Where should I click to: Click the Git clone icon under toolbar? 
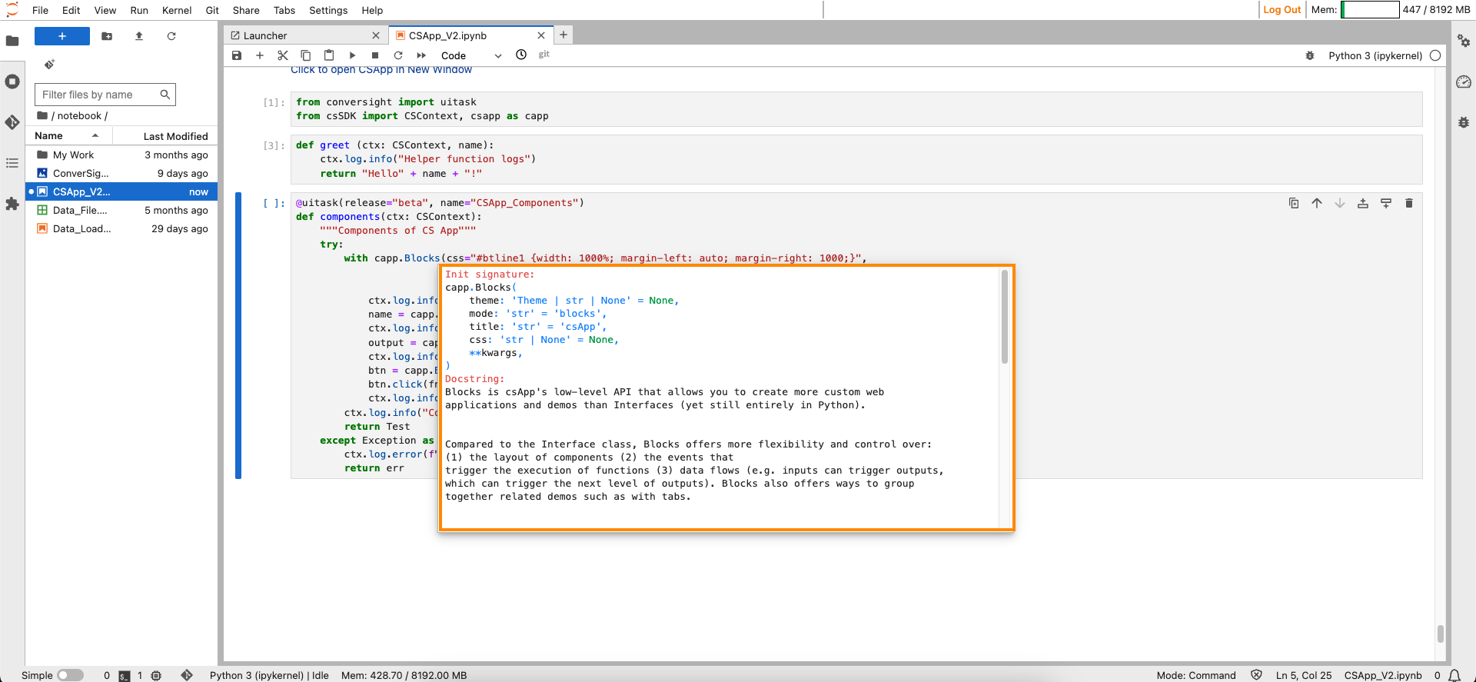49,65
